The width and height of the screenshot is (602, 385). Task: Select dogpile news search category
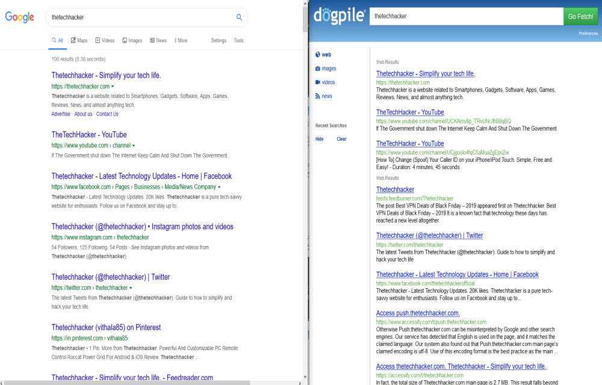[x=324, y=96]
